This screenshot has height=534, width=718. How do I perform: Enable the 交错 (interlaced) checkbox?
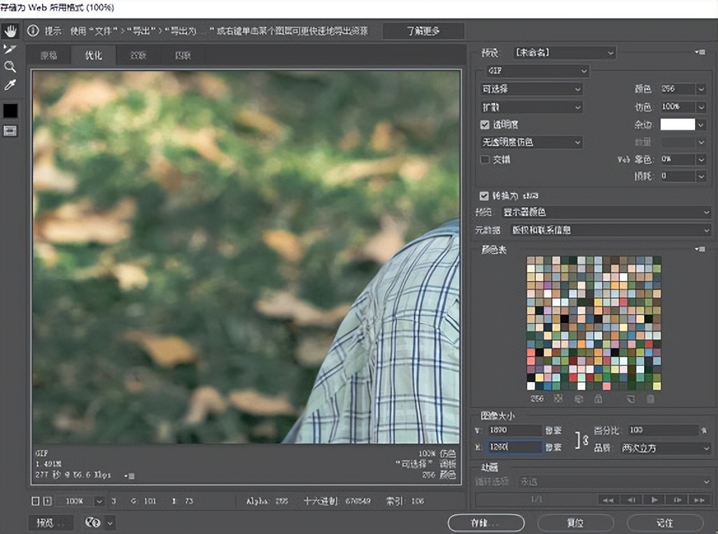click(485, 160)
